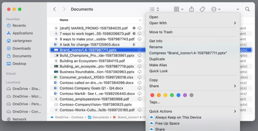Choose Copy in the context menu

(x=153, y=80)
